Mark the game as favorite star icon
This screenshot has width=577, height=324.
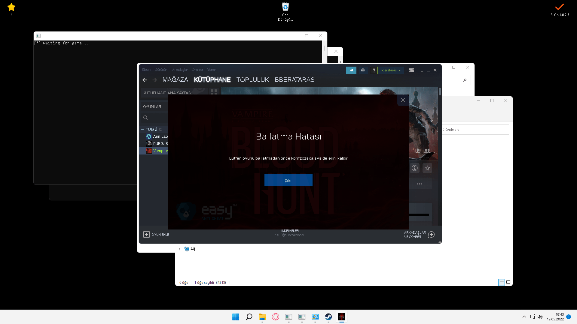coord(427,168)
